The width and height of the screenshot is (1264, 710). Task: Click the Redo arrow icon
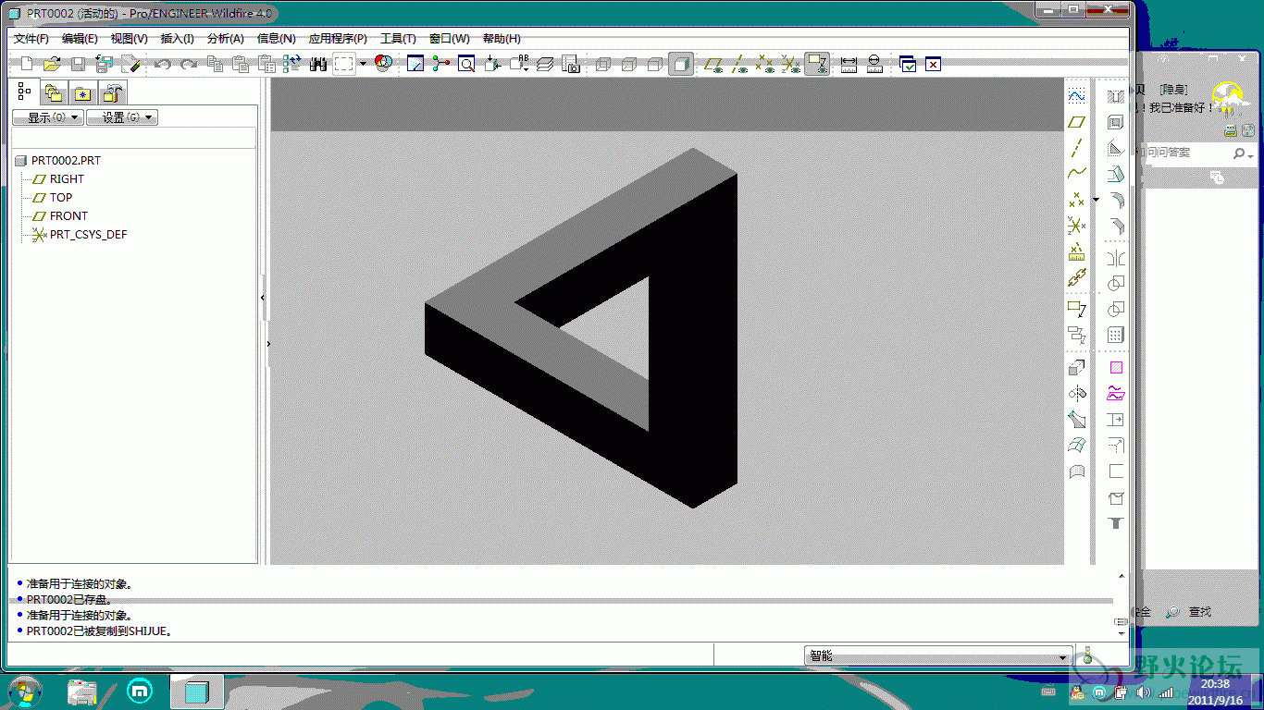point(189,64)
